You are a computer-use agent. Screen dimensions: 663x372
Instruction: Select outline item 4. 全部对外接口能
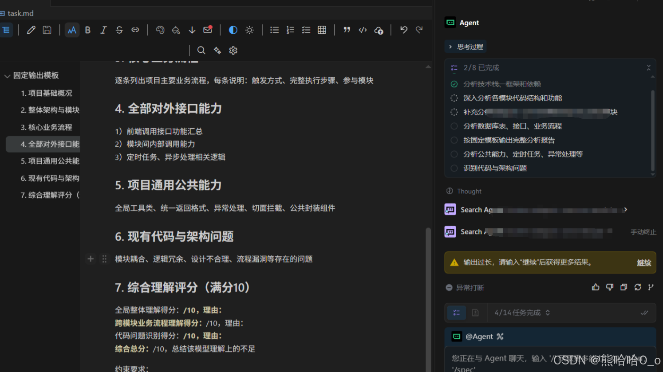pos(43,144)
